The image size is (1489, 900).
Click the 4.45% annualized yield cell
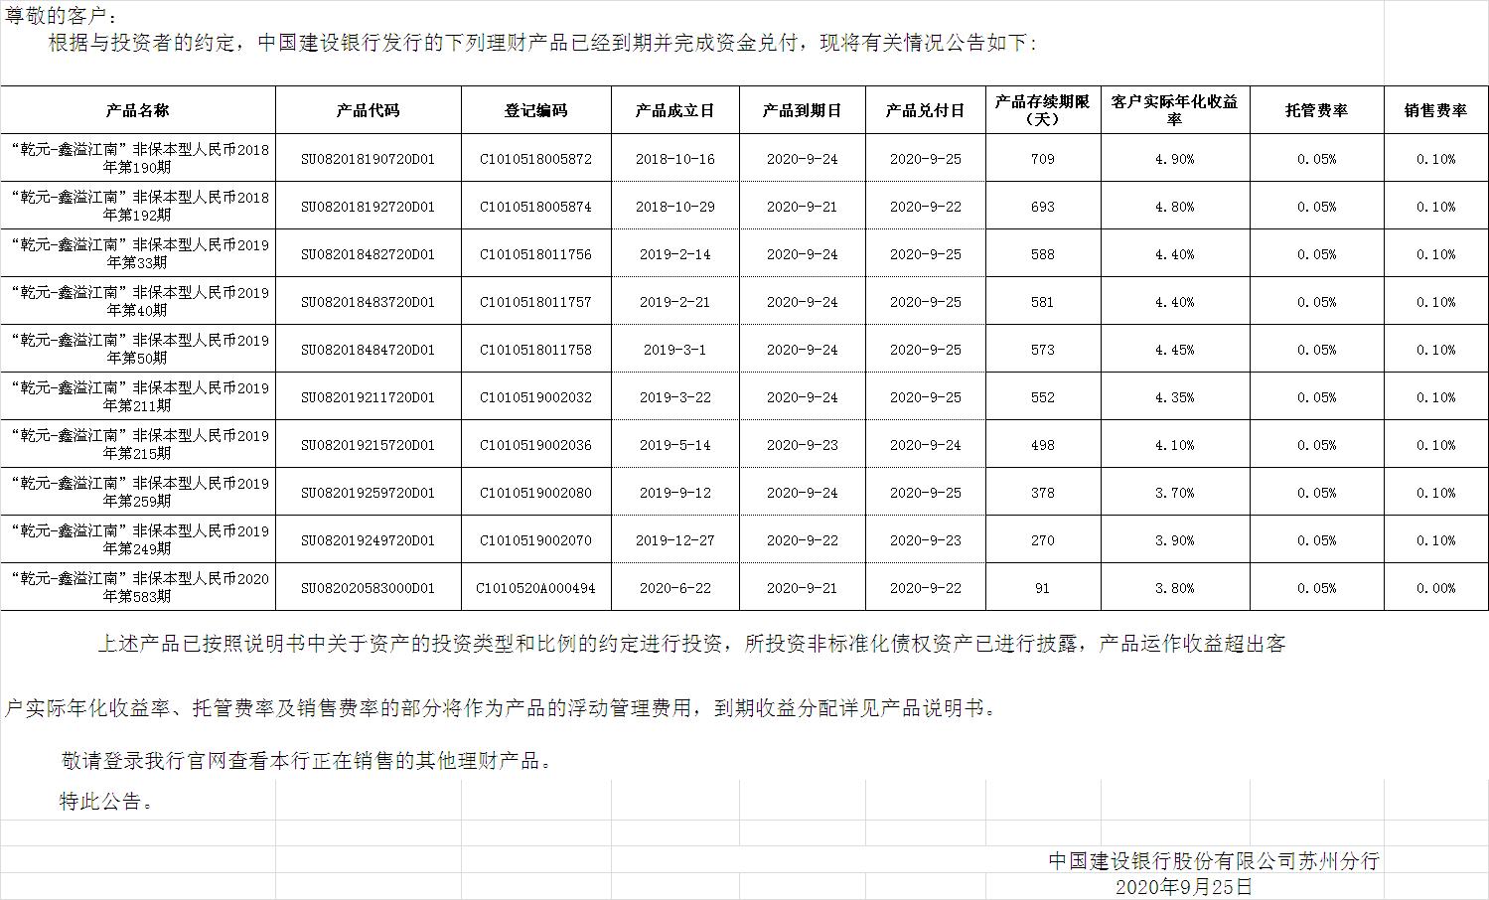1174,350
